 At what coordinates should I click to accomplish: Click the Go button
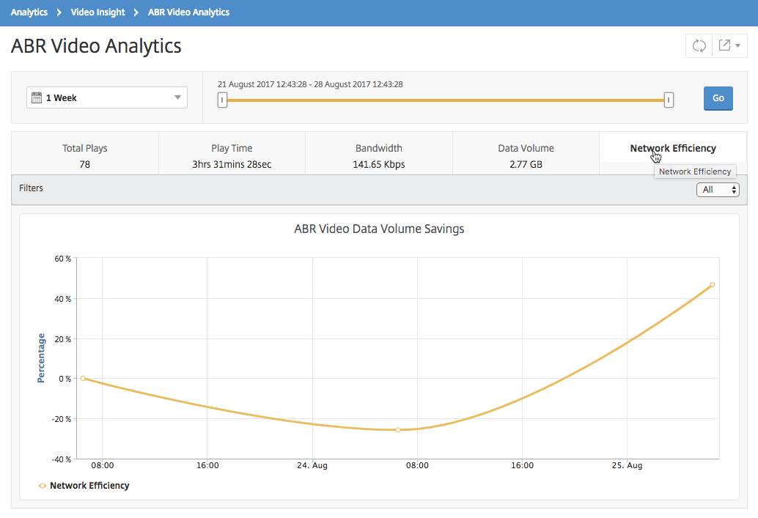click(718, 99)
